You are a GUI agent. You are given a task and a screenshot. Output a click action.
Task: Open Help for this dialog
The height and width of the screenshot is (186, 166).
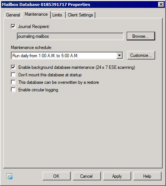click(x=147, y=176)
